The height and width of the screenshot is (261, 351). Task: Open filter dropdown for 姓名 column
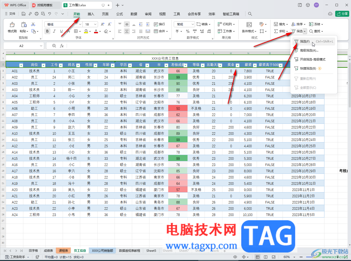tap(78, 65)
